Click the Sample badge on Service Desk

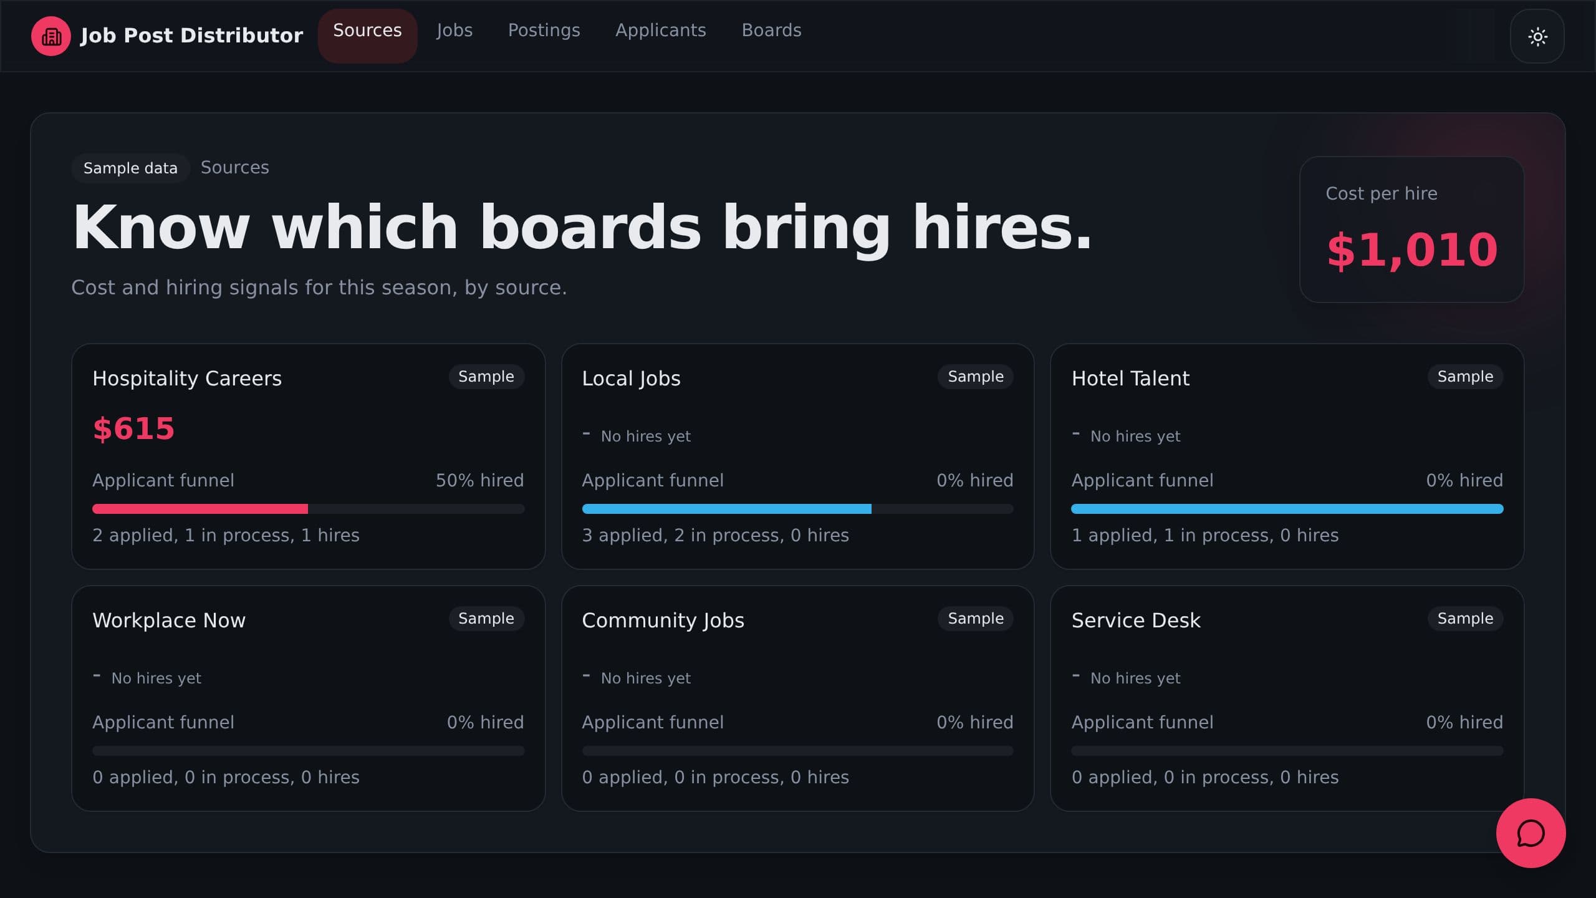tap(1465, 619)
